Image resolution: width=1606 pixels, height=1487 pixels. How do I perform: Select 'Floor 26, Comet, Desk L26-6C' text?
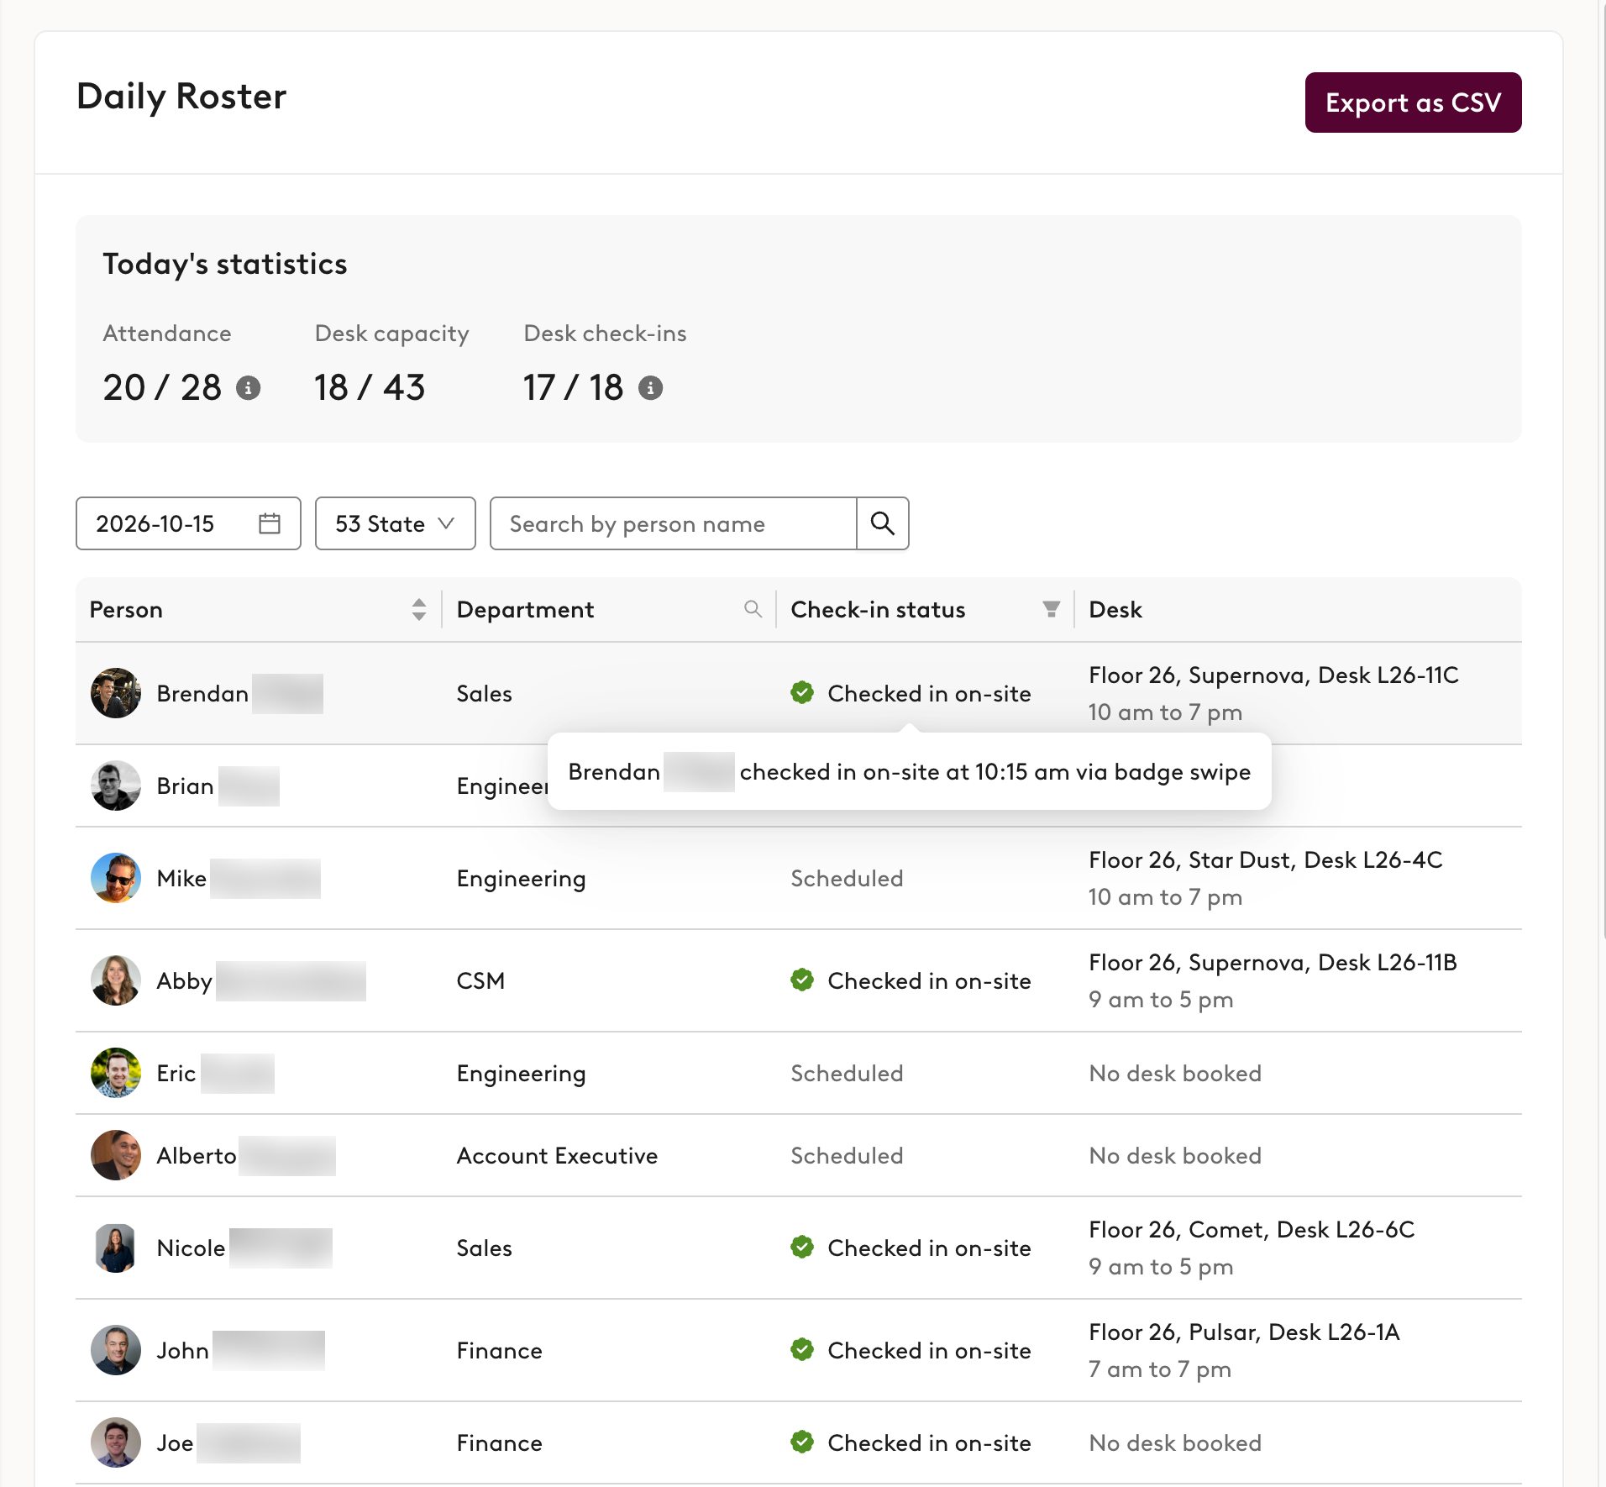(1252, 1230)
